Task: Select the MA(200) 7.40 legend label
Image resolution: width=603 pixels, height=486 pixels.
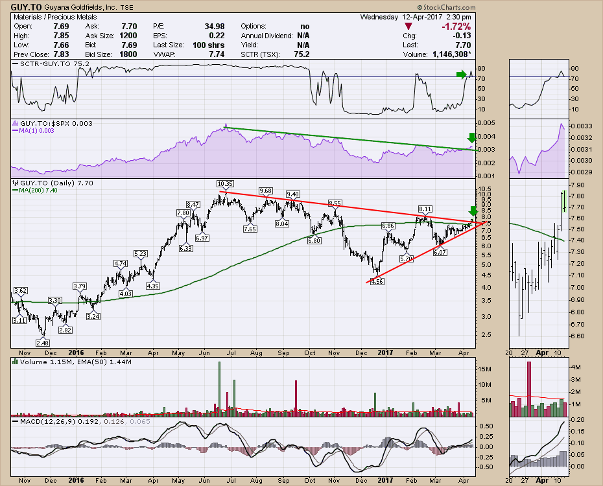Action: tap(35, 191)
